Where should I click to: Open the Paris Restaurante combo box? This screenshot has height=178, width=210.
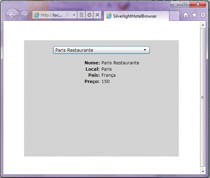[101, 50]
